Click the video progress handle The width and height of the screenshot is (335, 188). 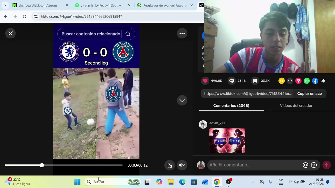[x=42, y=165]
